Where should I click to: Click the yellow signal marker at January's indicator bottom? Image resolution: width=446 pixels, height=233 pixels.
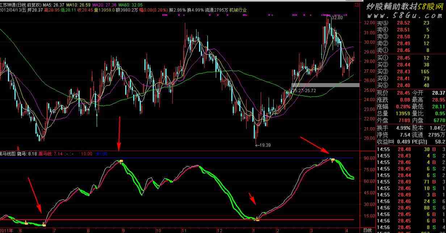[x=257, y=219]
